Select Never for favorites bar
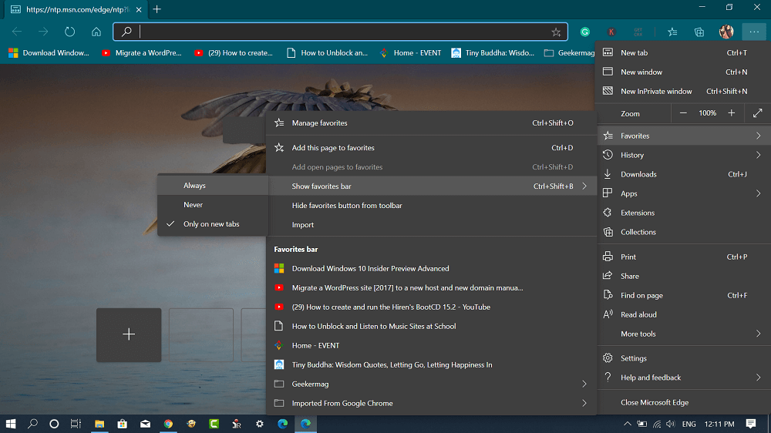This screenshot has width=771, height=433. click(213, 204)
